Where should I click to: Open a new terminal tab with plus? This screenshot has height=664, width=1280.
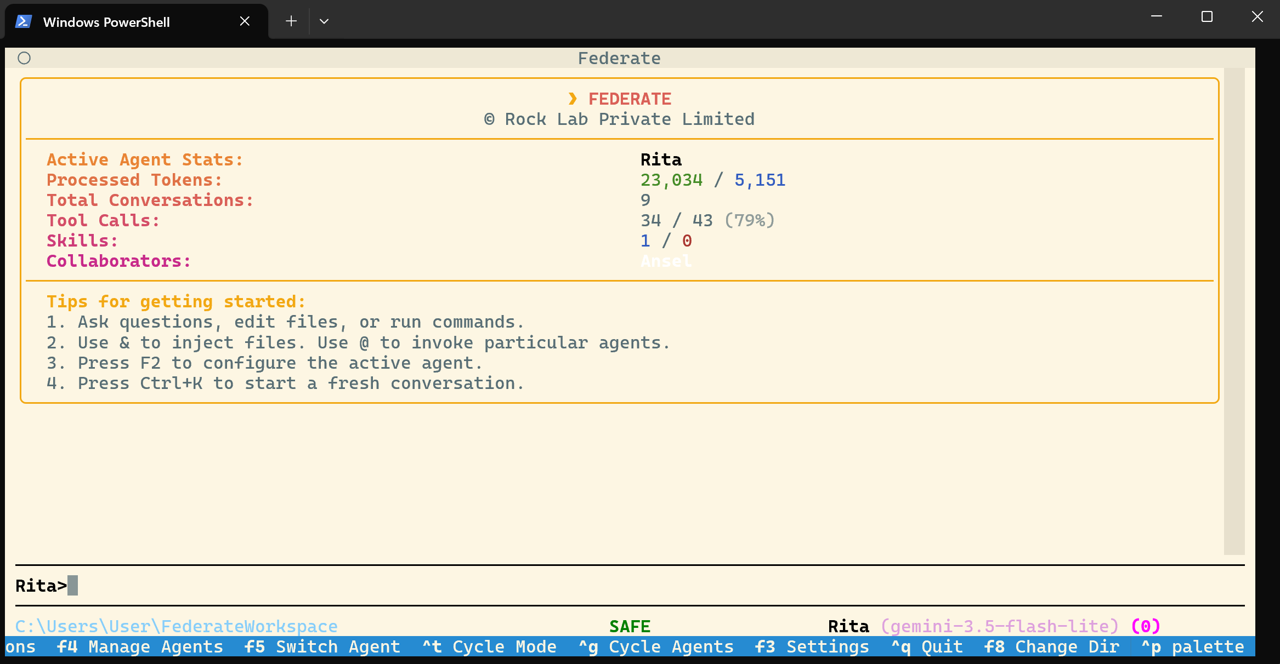291,21
